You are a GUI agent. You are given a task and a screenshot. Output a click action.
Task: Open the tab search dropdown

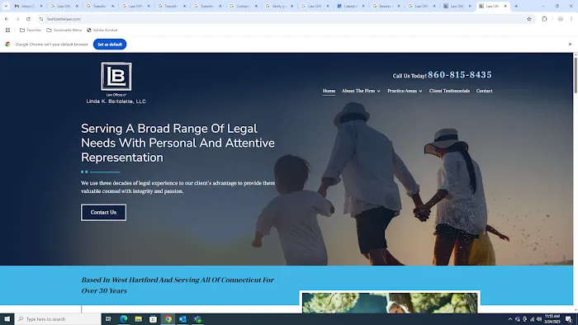tap(6, 6)
